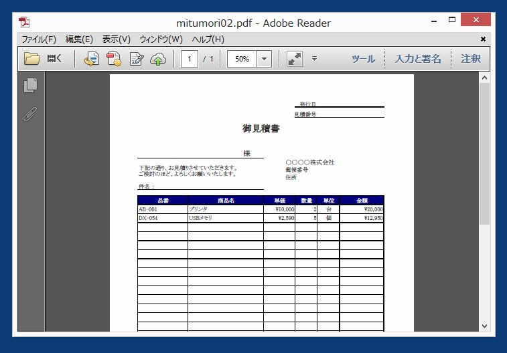Open the 表示(V) menu
The image size is (507, 353).
(117, 39)
